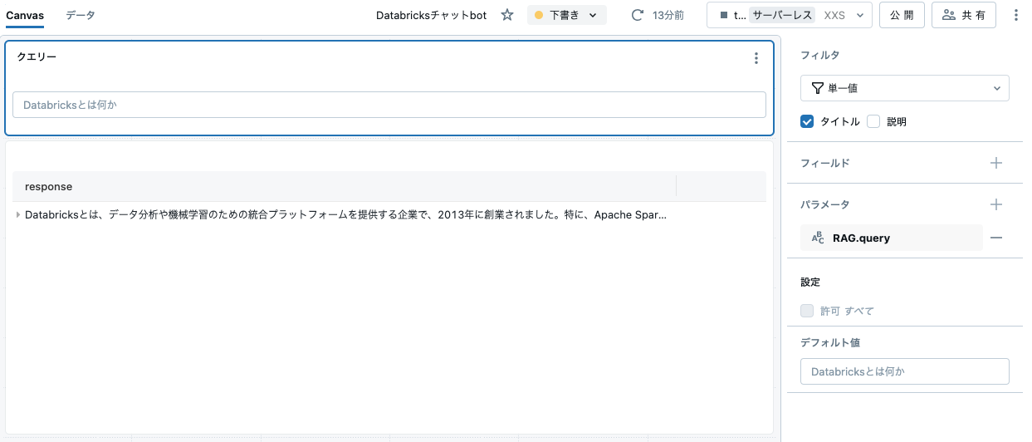Switch to the データ tab
1032x442 pixels.
81,15
